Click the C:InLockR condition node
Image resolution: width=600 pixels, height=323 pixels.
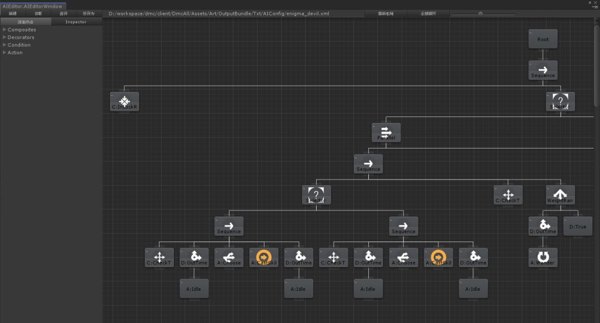tap(124, 101)
